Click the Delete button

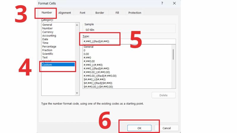click(x=164, y=95)
